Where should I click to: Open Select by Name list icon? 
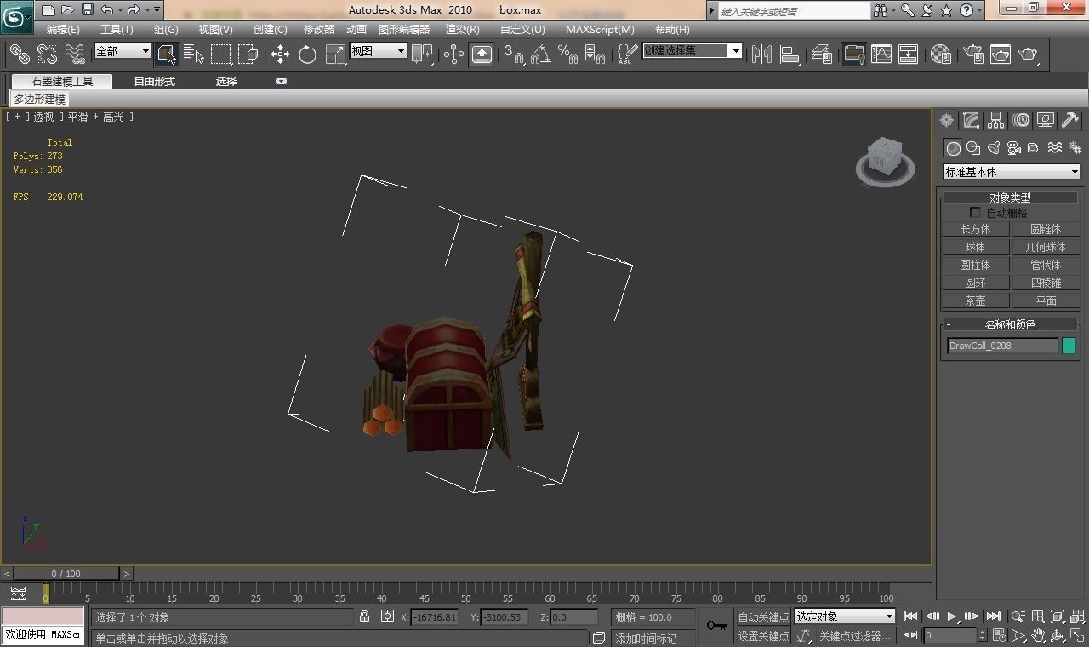[x=194, y=54]
